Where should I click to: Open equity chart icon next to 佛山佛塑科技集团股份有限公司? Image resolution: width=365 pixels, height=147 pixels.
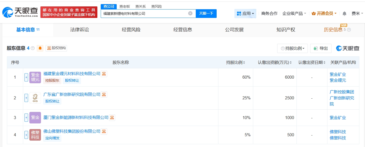tap(104, 131)
